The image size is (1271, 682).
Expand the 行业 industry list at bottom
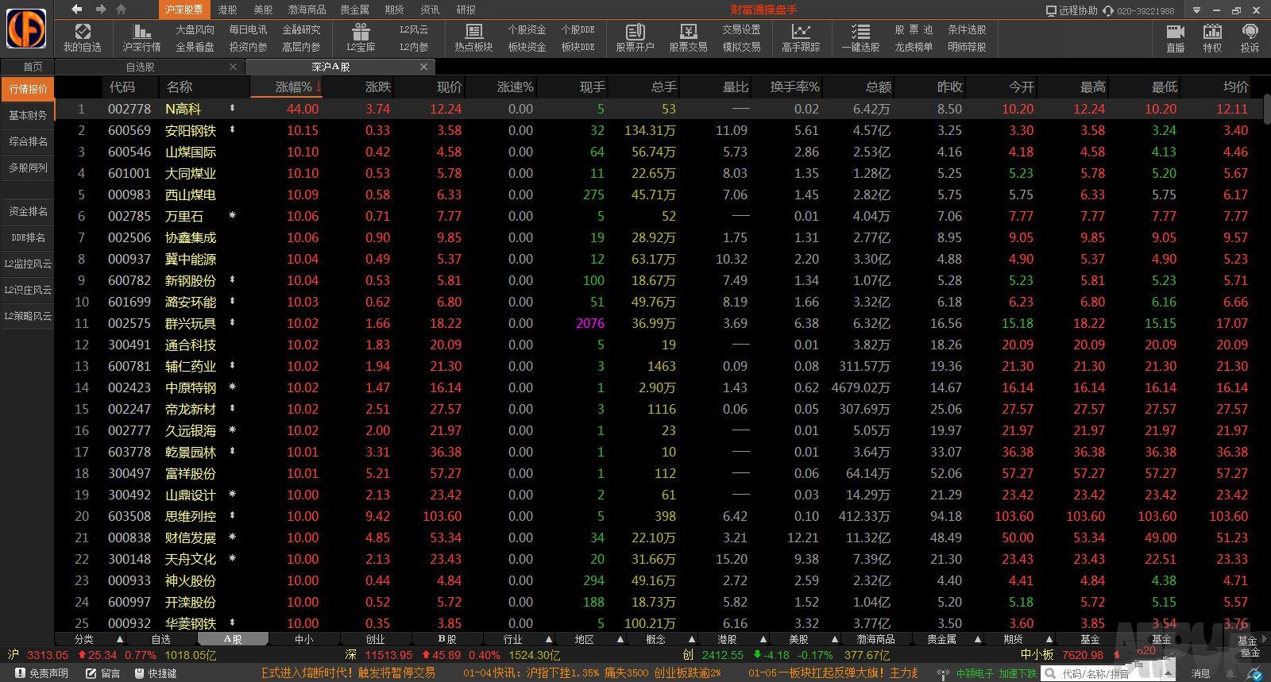549,639
